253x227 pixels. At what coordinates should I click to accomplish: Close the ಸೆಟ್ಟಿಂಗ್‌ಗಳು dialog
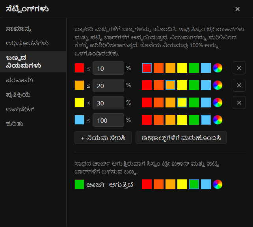(x=237, y=9)
